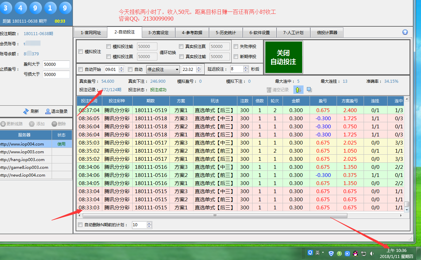Image resolution: width=421 pixels, height=260 pixels.
Task: Click the 清空记录 trash icon
Action: [269, 90]
